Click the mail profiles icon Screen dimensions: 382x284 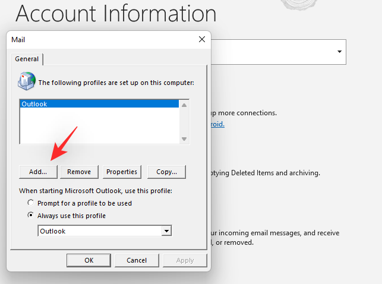click(28, 81)
